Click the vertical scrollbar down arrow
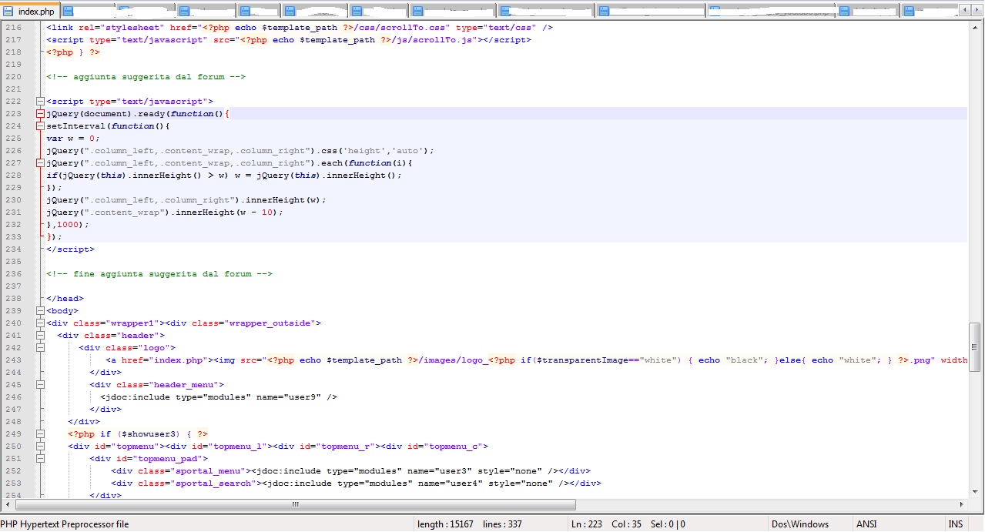 (x=976, y=491)
